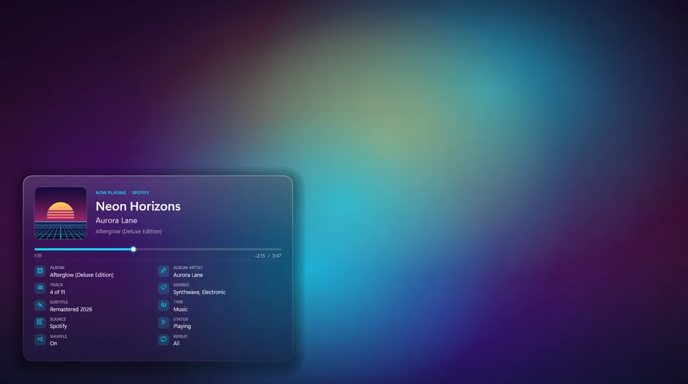The height and width of the screenshot is (384, 688).
Task: Click the Source icon beside Spotify
Action: (40, 322)
